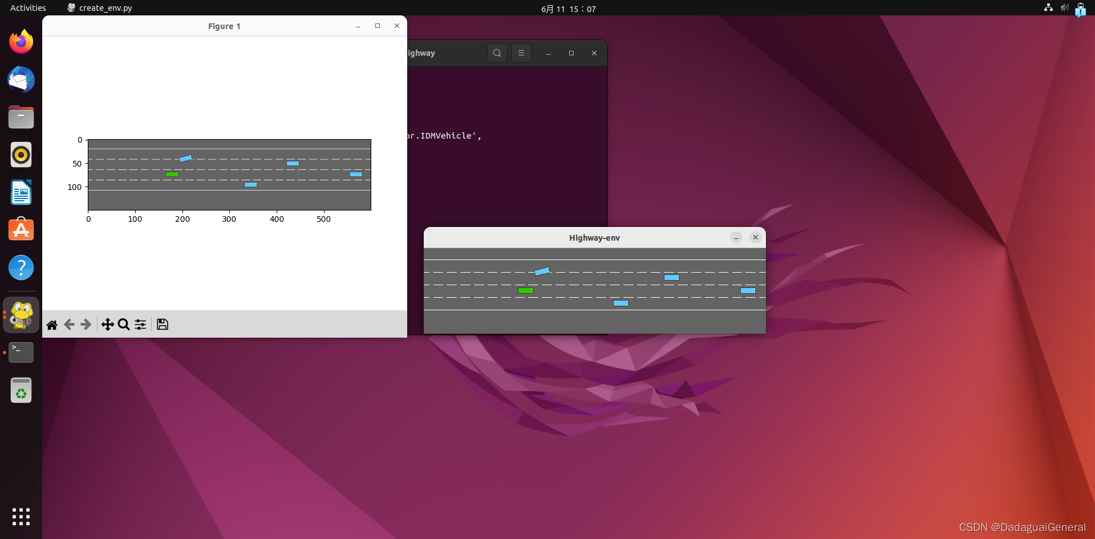1095x539 pixels.
Task: Open LibreOffice Writer from the dock
Action: 21,192
